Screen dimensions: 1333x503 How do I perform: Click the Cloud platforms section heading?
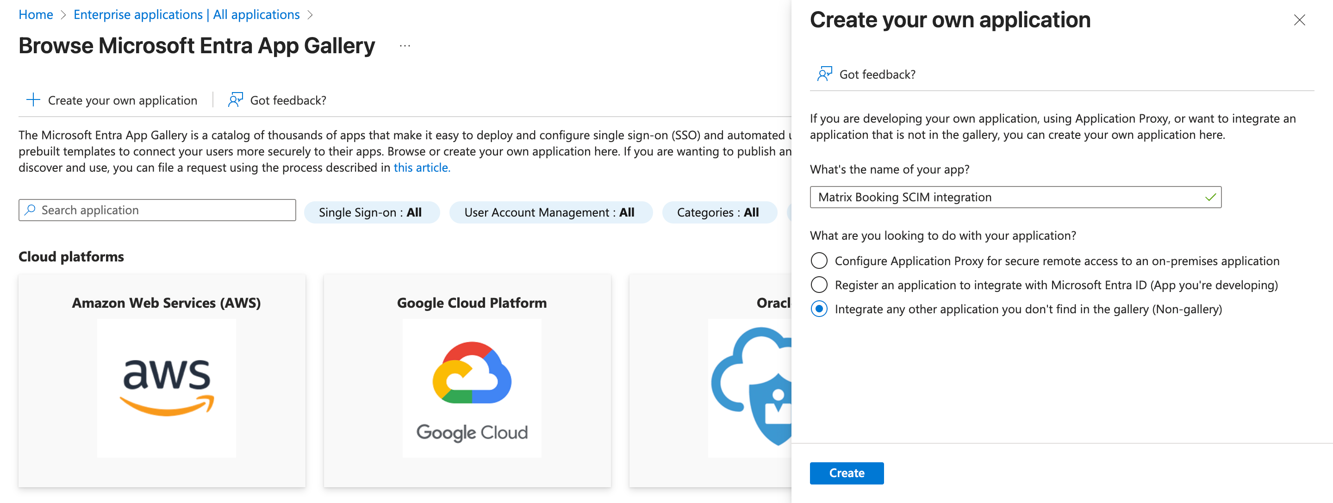coord(71,257)
